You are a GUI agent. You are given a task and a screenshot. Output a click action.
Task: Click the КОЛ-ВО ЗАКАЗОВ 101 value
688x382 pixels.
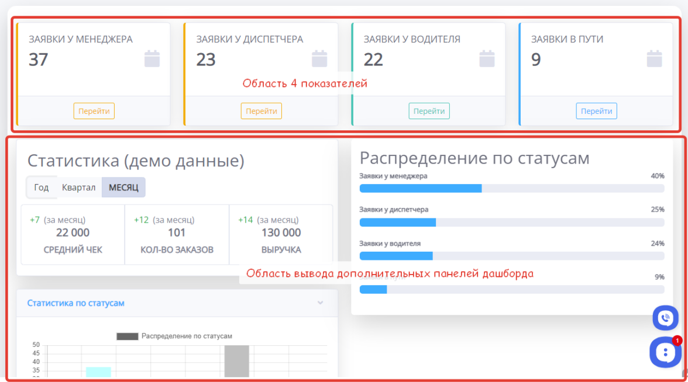pyautogui.click(x=177, y=232)
